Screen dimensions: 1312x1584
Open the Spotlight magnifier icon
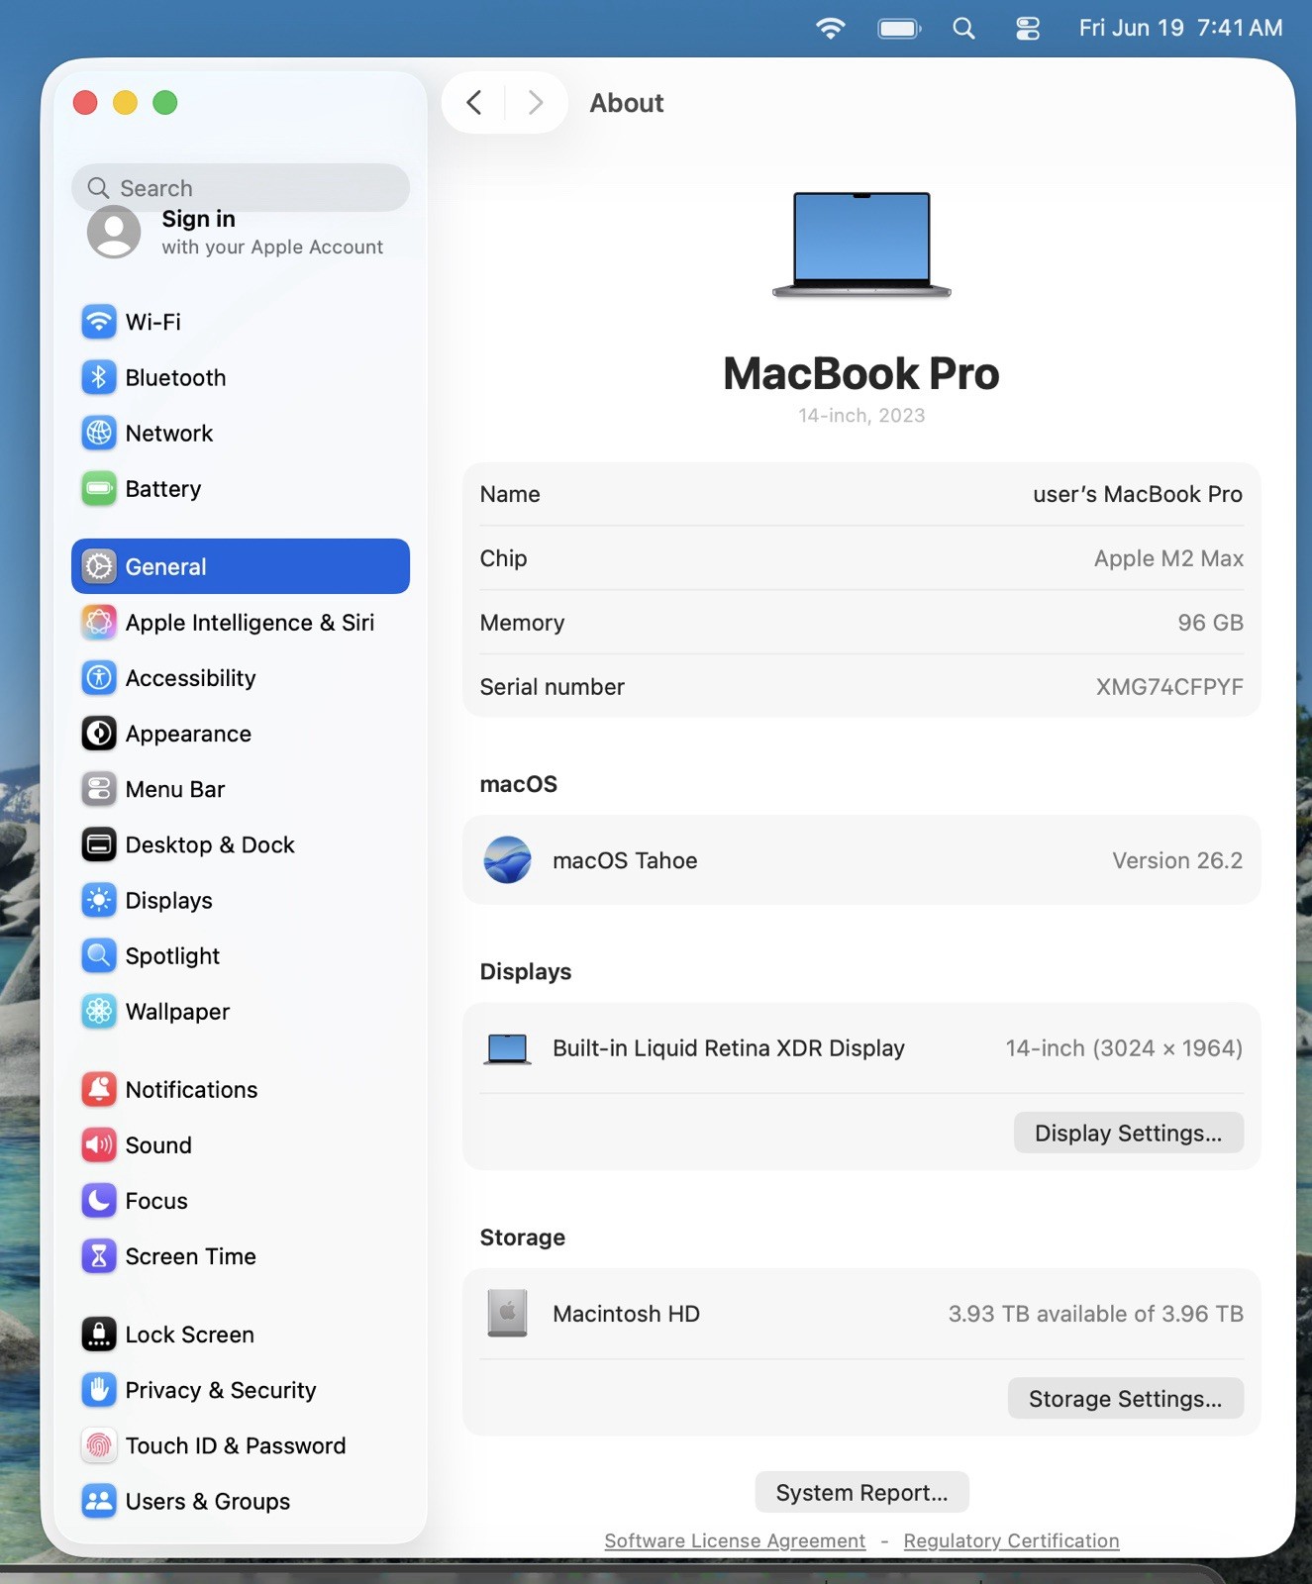(98, 955)
